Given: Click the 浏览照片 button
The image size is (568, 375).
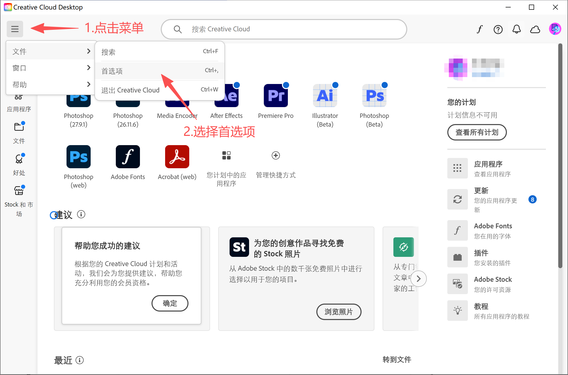Looking at the screenshot, I should point(339,312).
